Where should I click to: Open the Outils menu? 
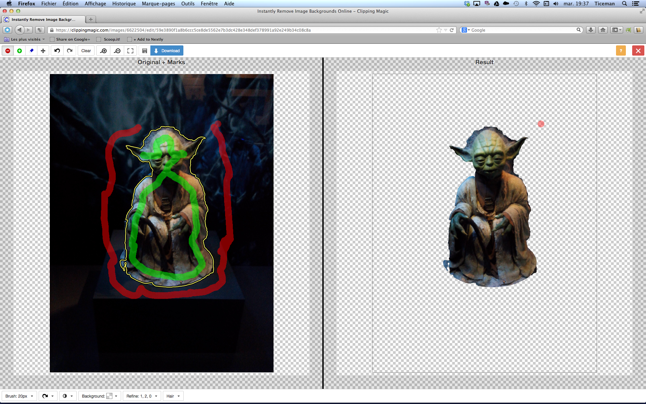(x=188, y=4)
